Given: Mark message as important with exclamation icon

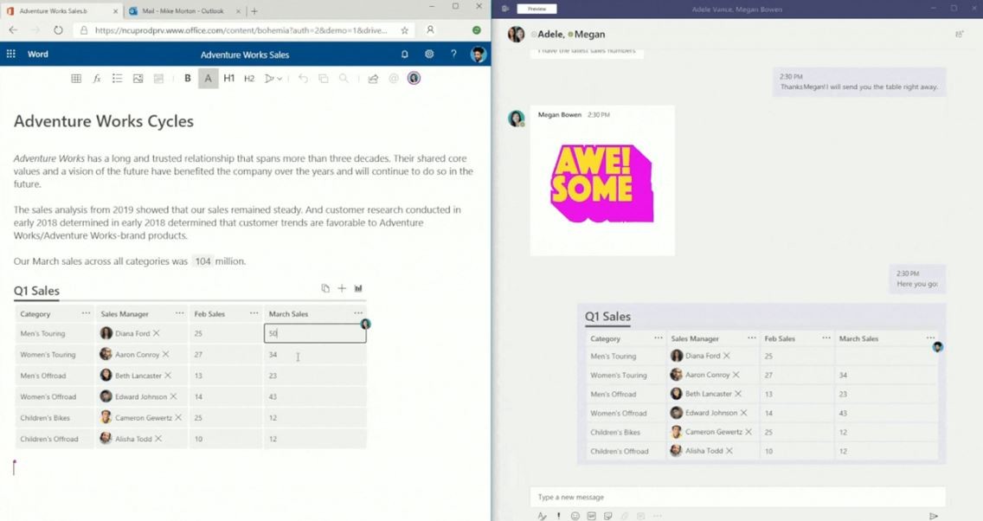Looking at the screenshot, I should coord(559,515).
